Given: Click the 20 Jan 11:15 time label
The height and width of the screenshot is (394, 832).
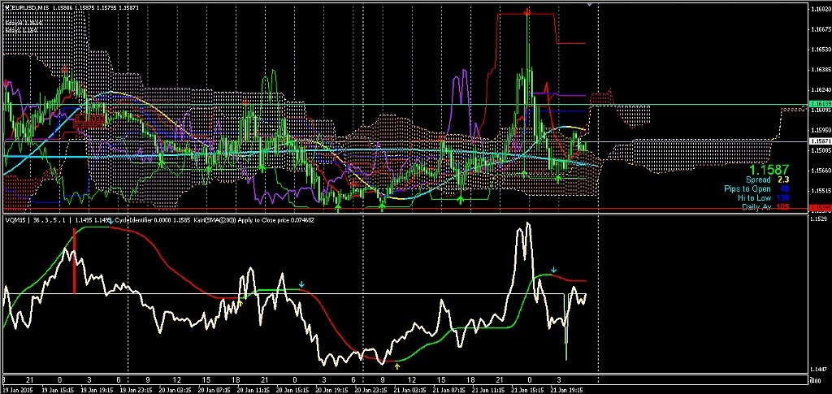Looking at the screenshot, I should [253, 390].
